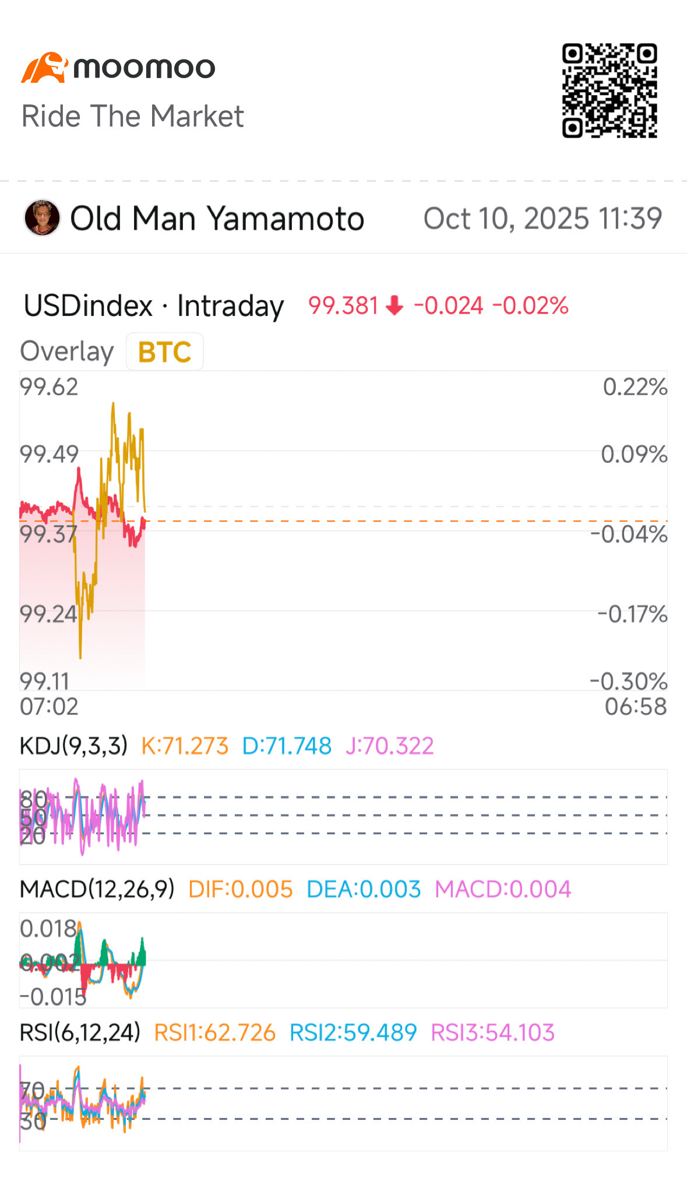Click the Old Man Yamamoto username
The image size is (687, 1177).
[217, 219]
